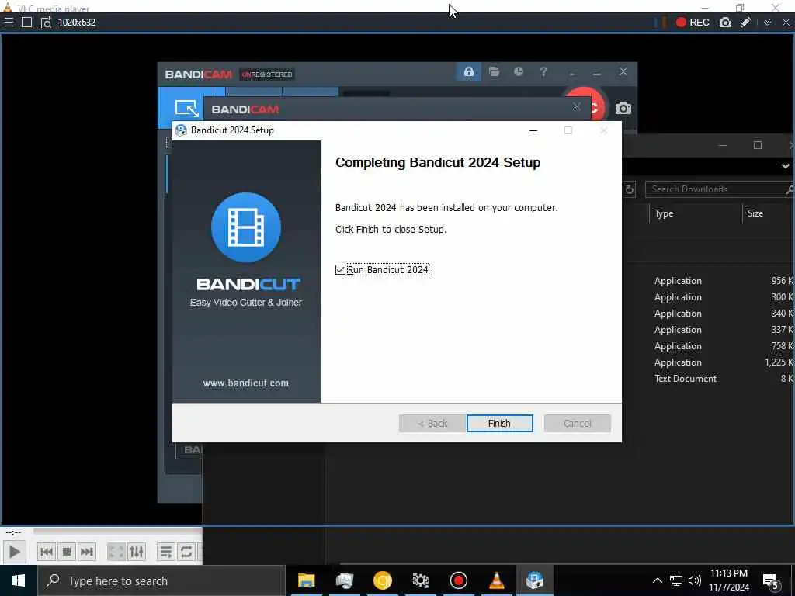
Task: Enable the drawing pencil tool in recording bar
Action: (745, 23)
